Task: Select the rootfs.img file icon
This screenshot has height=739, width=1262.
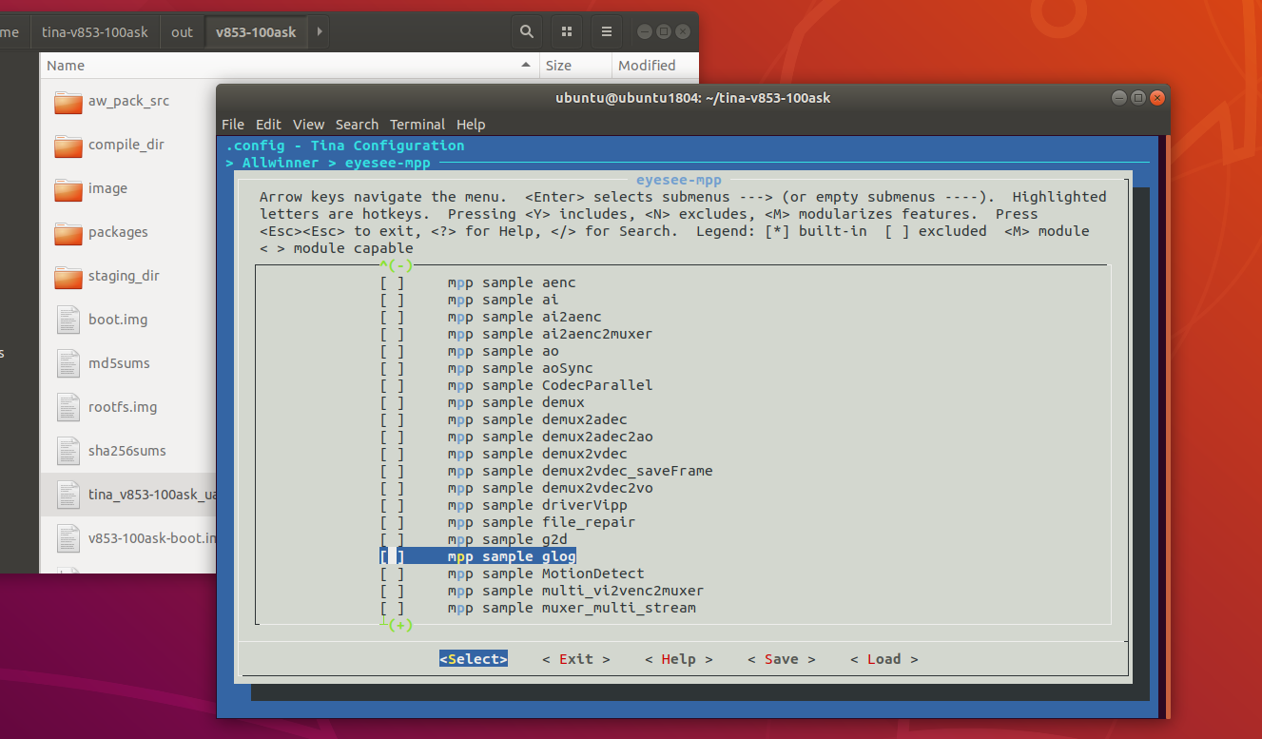Action: (68, 407)
